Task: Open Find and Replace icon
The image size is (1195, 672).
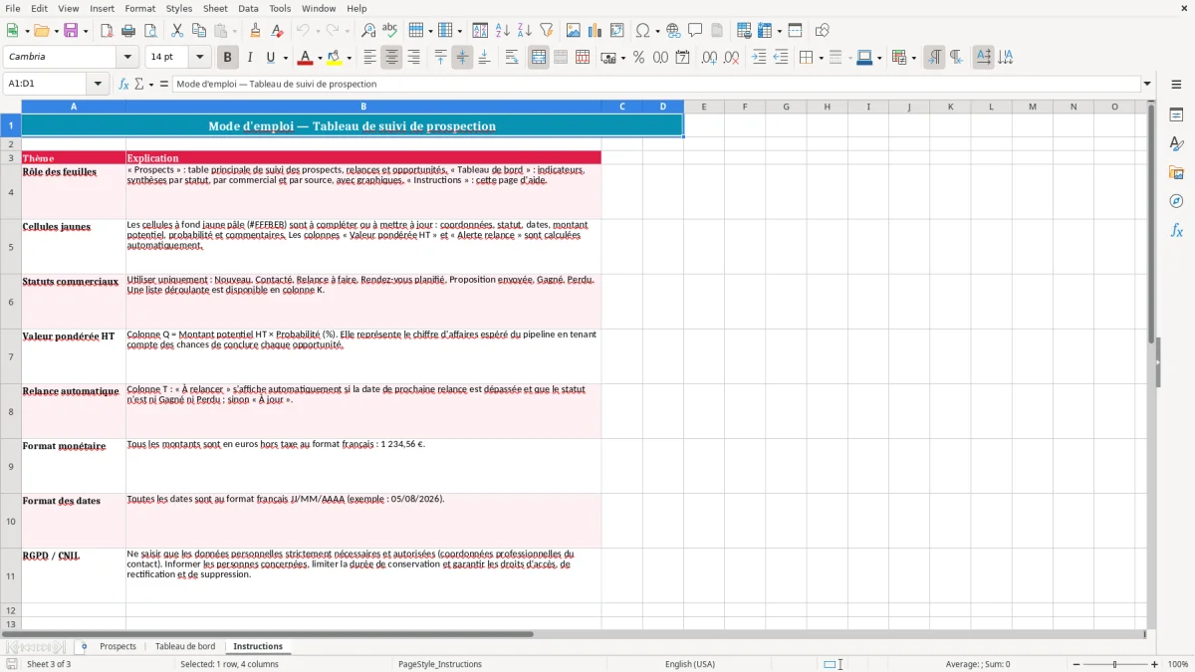Action: 368,31
